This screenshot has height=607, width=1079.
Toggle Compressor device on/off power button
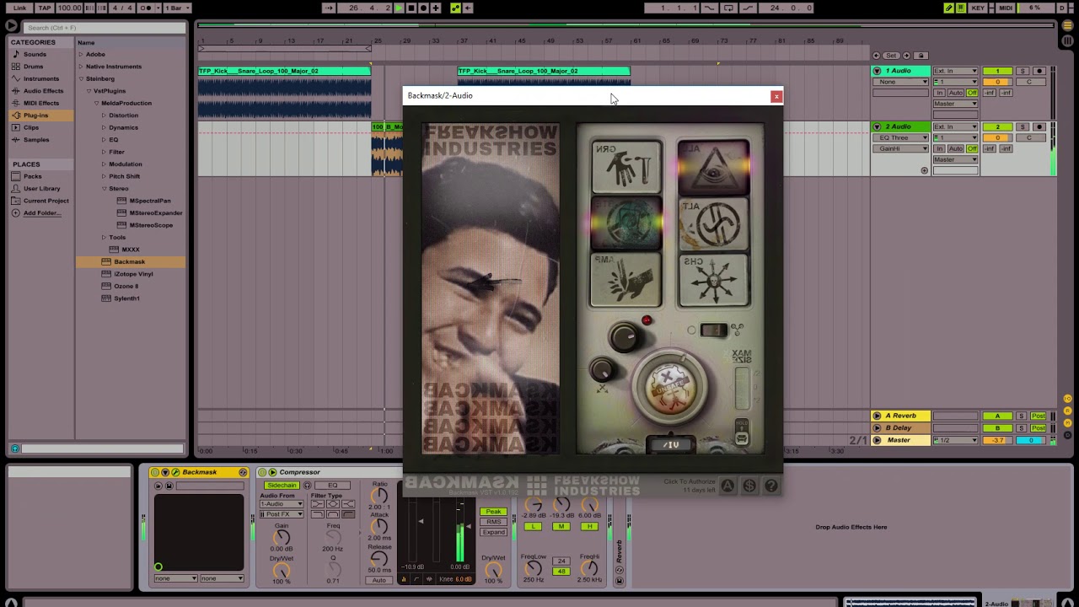pyautogui.click(x=262, y=472)
